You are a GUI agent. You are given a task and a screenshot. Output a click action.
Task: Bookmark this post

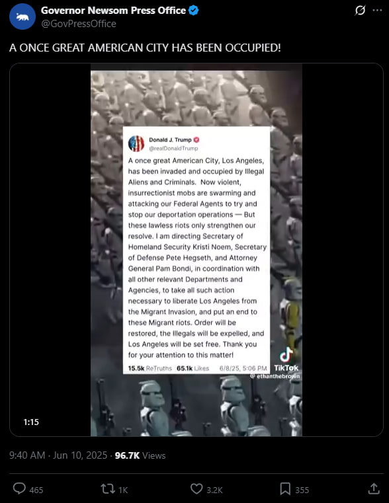pyautogui.click(x=285, y=489)
